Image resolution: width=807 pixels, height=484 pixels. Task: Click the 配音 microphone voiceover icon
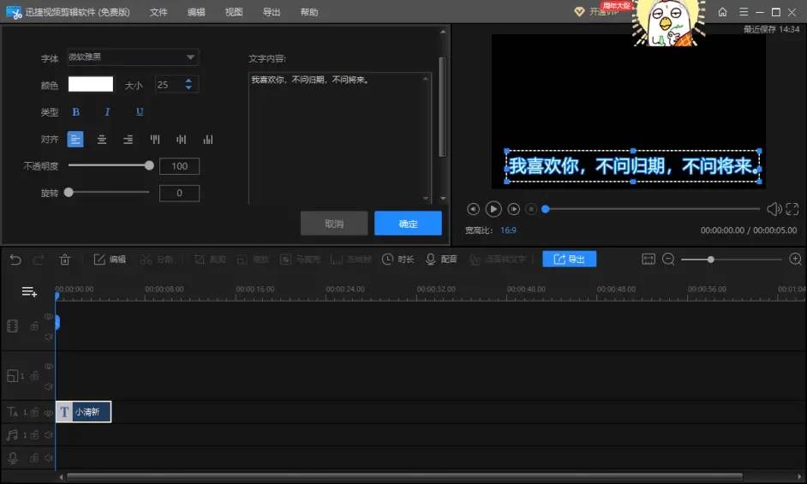tap(431, 260)
